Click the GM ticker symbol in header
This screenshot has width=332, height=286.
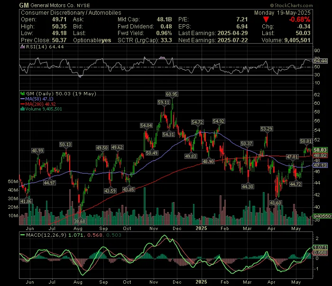(24, 5)
